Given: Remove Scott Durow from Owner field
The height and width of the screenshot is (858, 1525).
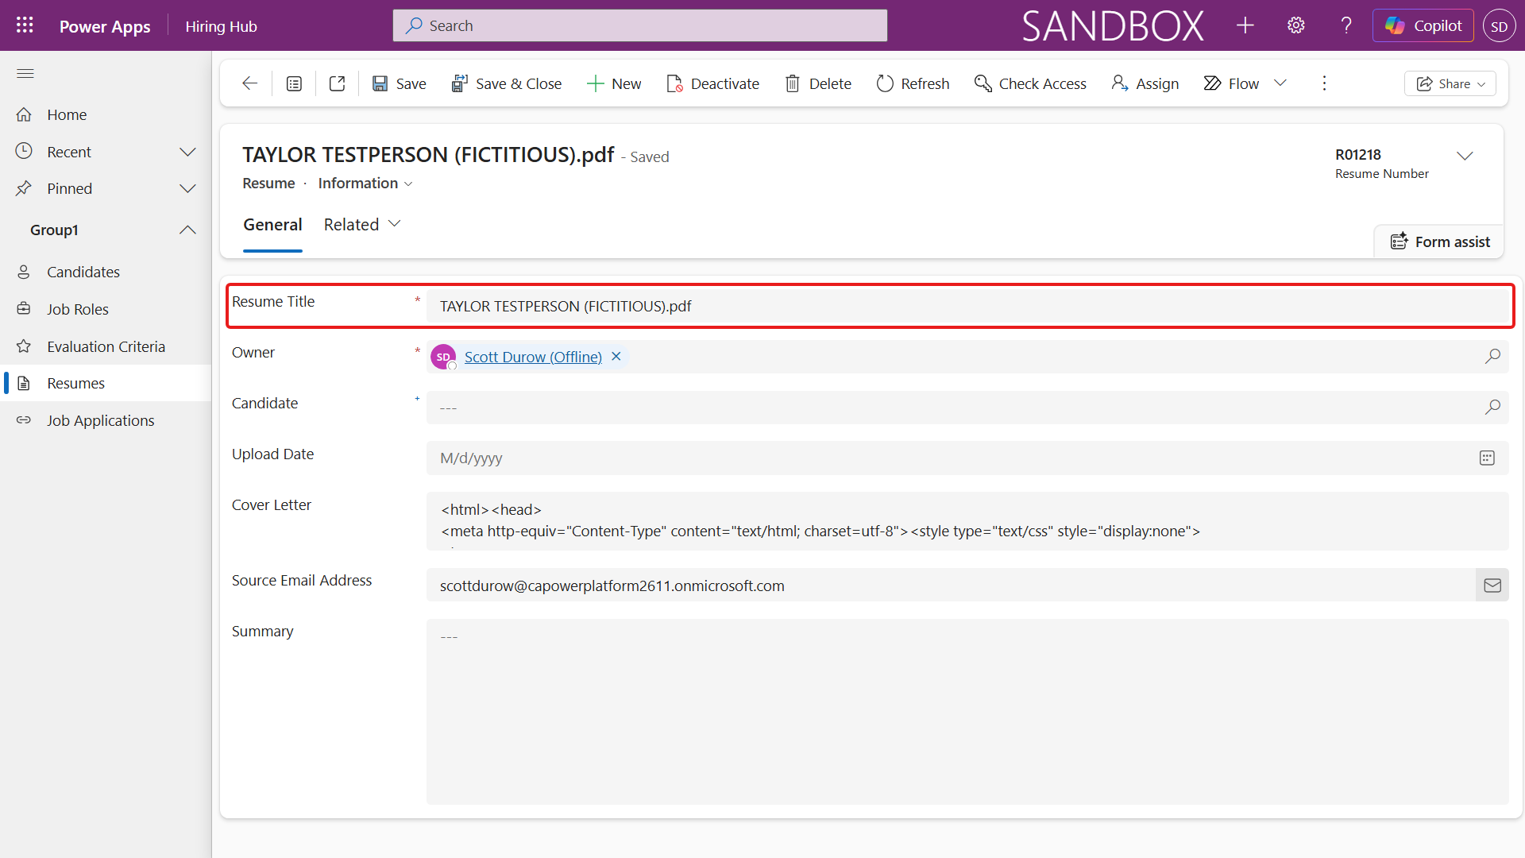Looking at the screenshot, I should pyautogui.click(x=616, y=357).
